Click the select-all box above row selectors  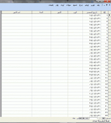click(x=109, y=12)
